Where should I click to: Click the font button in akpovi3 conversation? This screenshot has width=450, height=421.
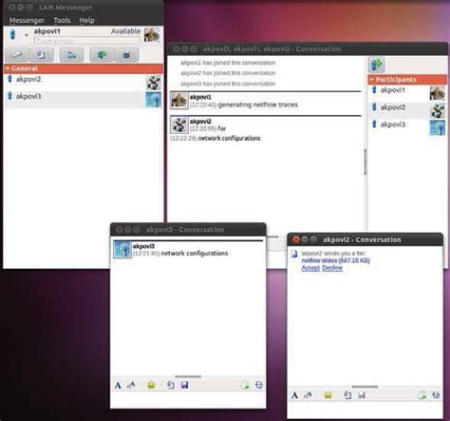(118, 386)
